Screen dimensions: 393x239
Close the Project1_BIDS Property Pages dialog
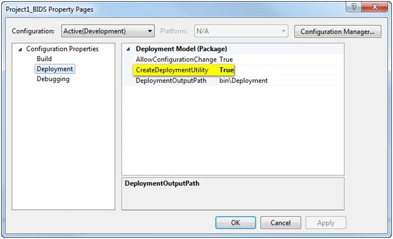pos(375,7)
